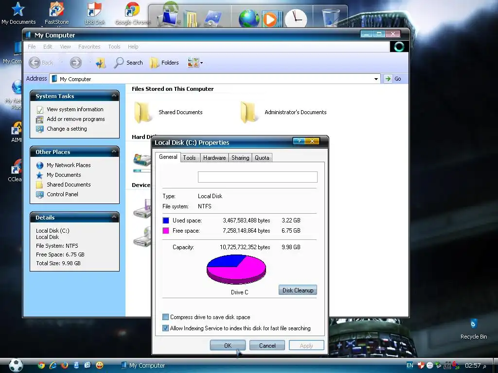Click OK in the Properties dialog

pos(228,345)
